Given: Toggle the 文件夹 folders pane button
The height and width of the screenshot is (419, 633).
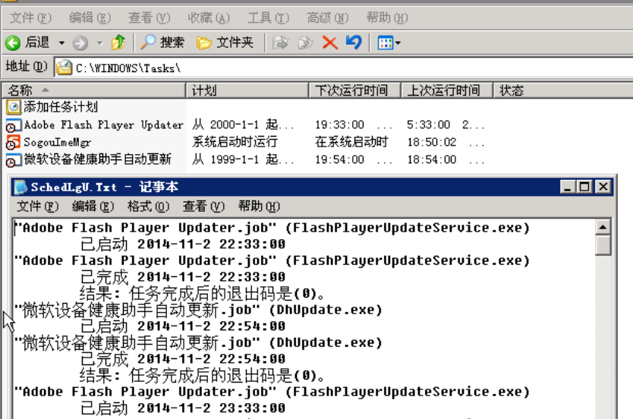Looking at the screenshot, I should [225, 43].
